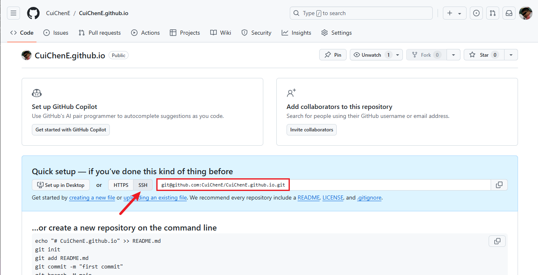
Task: Click the CuiChenE.github.io repository title
Action: pyautogui.click(x=70, y=55)
